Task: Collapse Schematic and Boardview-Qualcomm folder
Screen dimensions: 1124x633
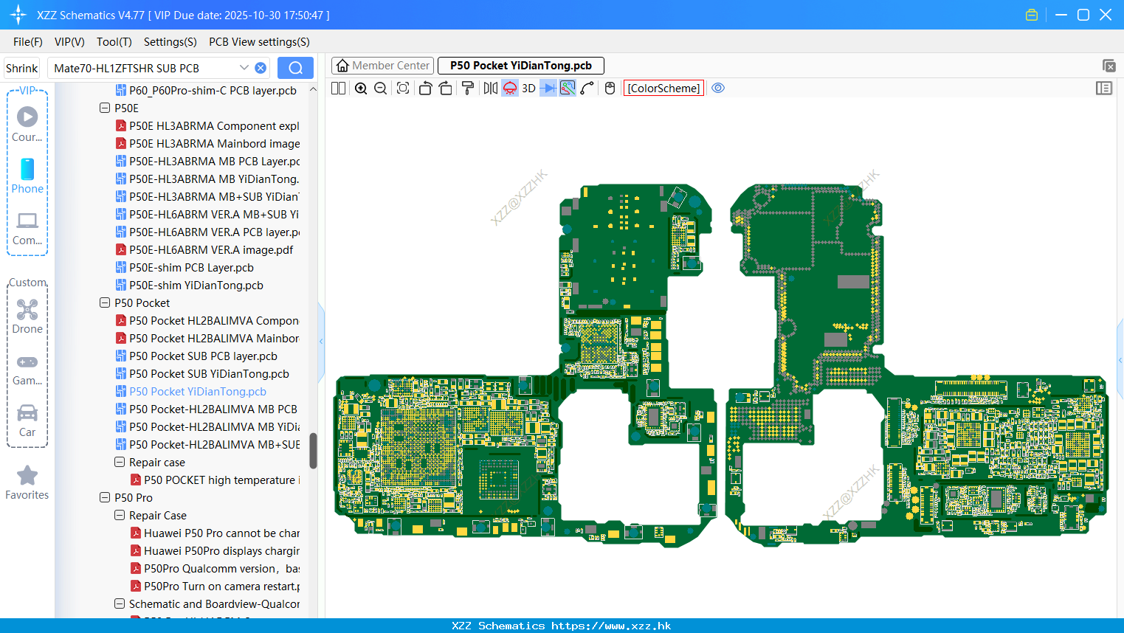Action: [x=120, y=603]
